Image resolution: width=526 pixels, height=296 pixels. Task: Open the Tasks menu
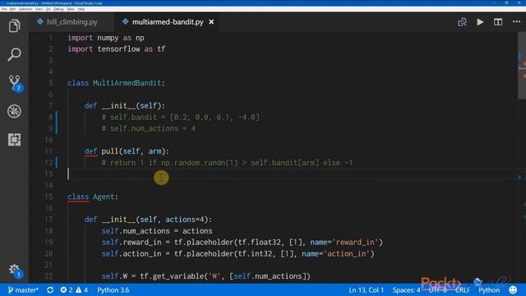tap(71, 9)
